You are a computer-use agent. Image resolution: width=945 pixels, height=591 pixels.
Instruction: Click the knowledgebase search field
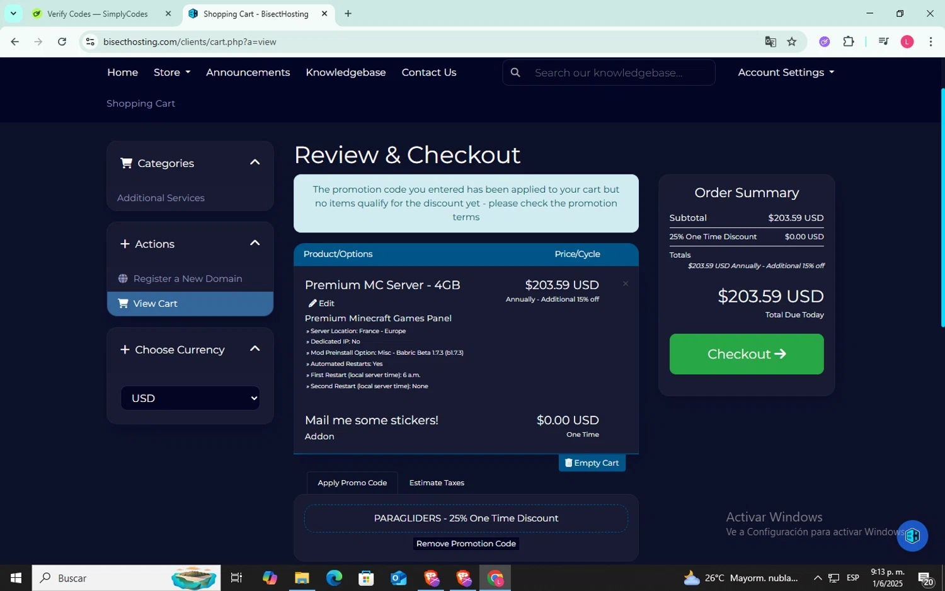[x=621, y=72]
